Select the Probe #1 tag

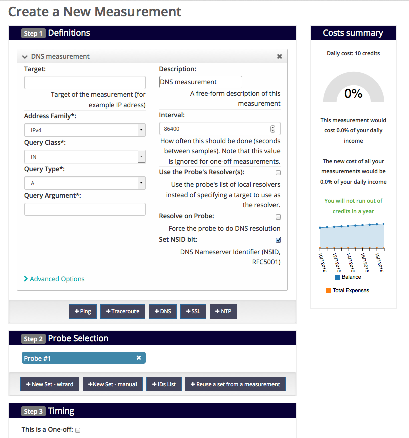click(83, 358)
